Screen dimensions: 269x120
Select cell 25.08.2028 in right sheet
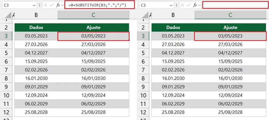[x=173, y=112]
